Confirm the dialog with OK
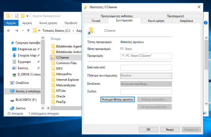The image size is (211, 137). (149, 129)
